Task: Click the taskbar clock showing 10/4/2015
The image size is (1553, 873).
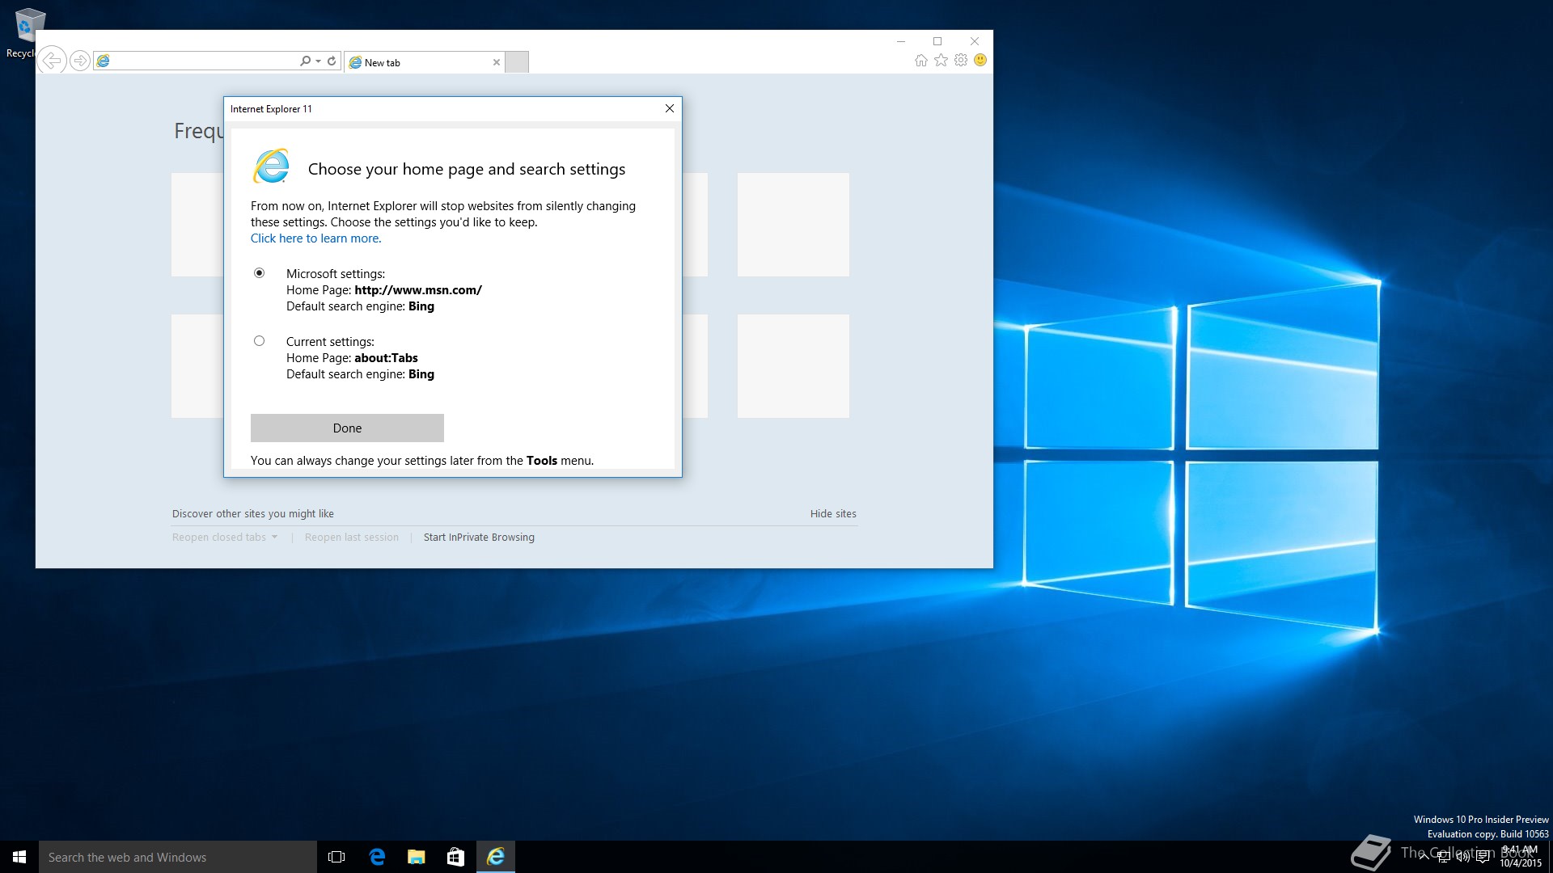Action: pos(1520,857)
